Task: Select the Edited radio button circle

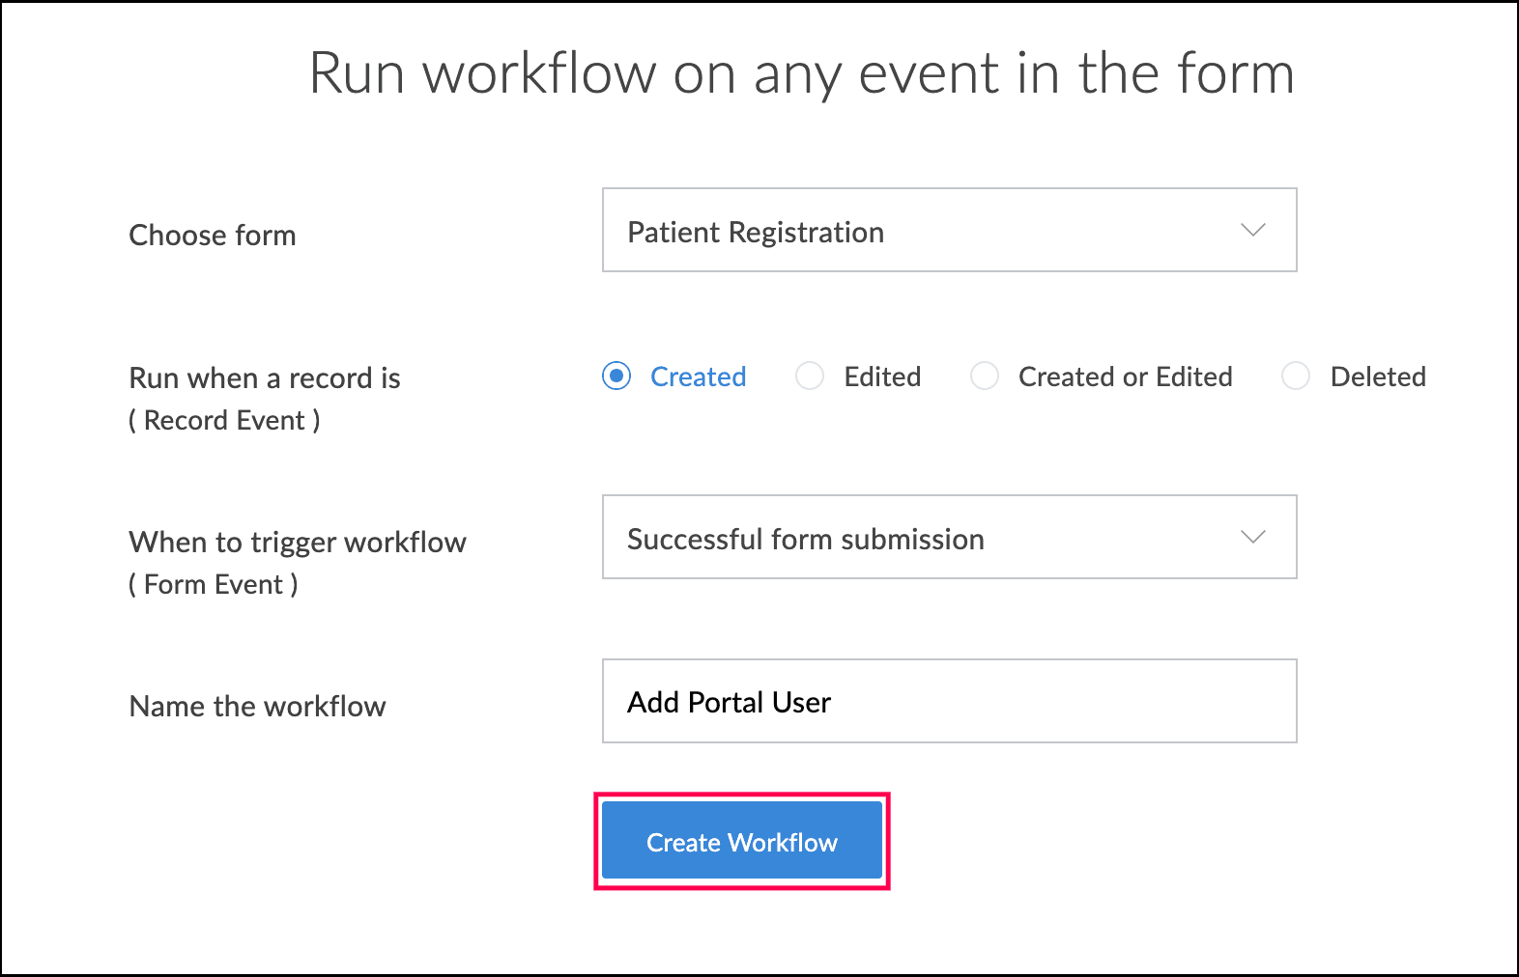Action: point(810,376)
